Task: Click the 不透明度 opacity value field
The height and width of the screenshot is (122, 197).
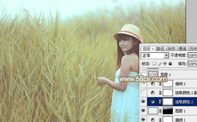Action: pos(192,55)
